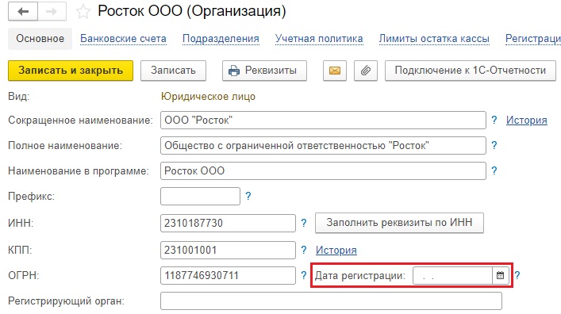Go to Лимиты остатка кассы section
This screenshot has height=314, width=561.
tap(434, 39)
